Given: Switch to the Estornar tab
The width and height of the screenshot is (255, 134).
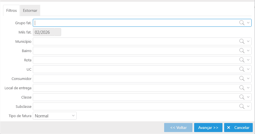Looking at the screenshot, I should 30,11.
